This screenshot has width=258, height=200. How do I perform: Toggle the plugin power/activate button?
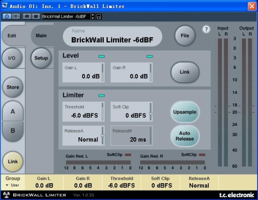[7, 16]
